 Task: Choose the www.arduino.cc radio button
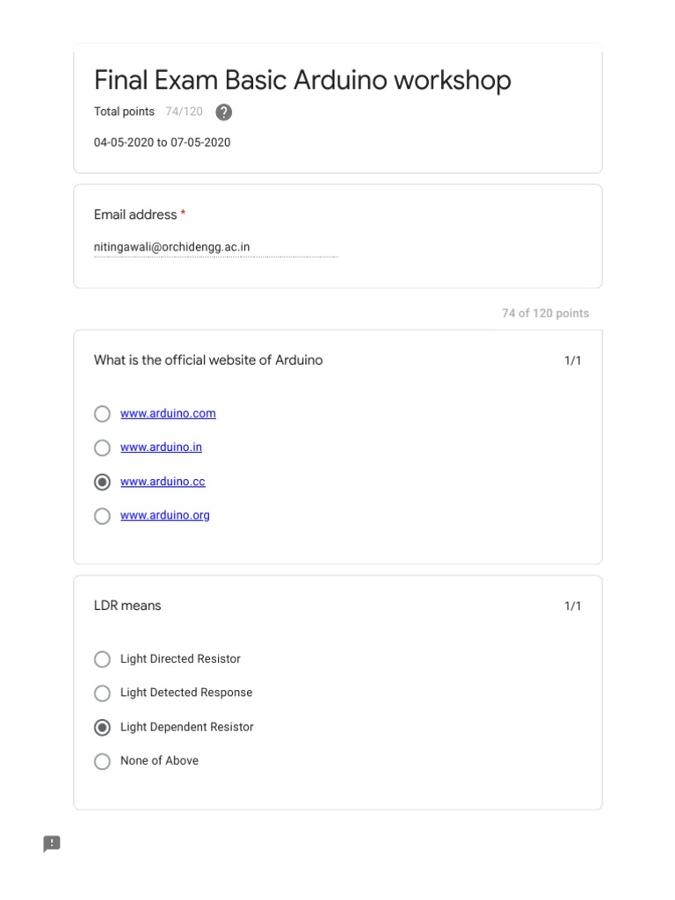102,482
